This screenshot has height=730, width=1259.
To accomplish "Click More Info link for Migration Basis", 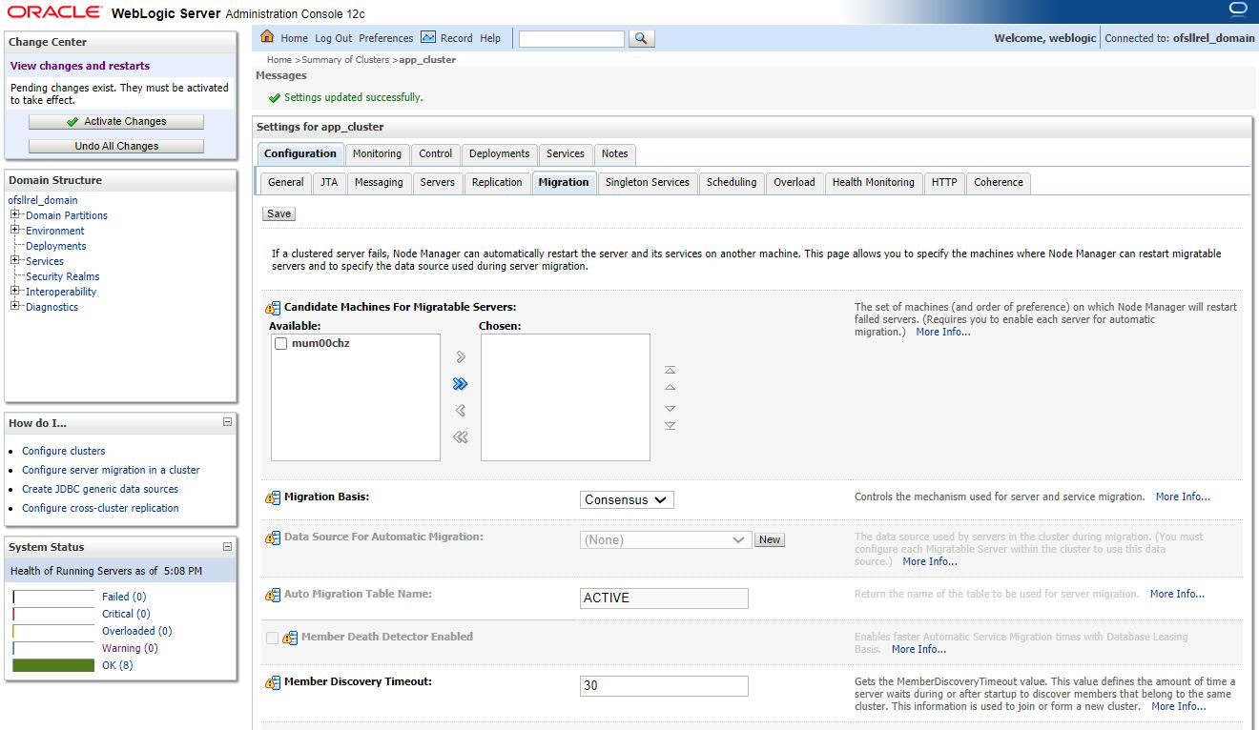I will coord(1183,497).
